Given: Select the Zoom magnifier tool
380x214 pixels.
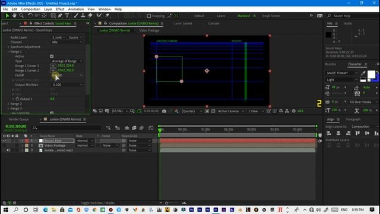Looking at the screenshot, I should pos(21,16).
